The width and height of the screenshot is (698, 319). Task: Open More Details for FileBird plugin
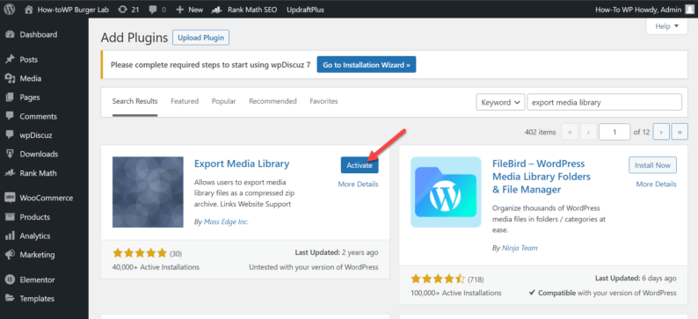pos(656,184)
